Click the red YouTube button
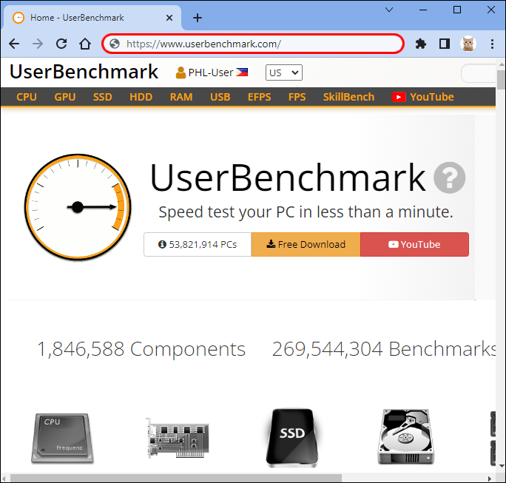Screen dimensions: 506x483 click(414, 245)
